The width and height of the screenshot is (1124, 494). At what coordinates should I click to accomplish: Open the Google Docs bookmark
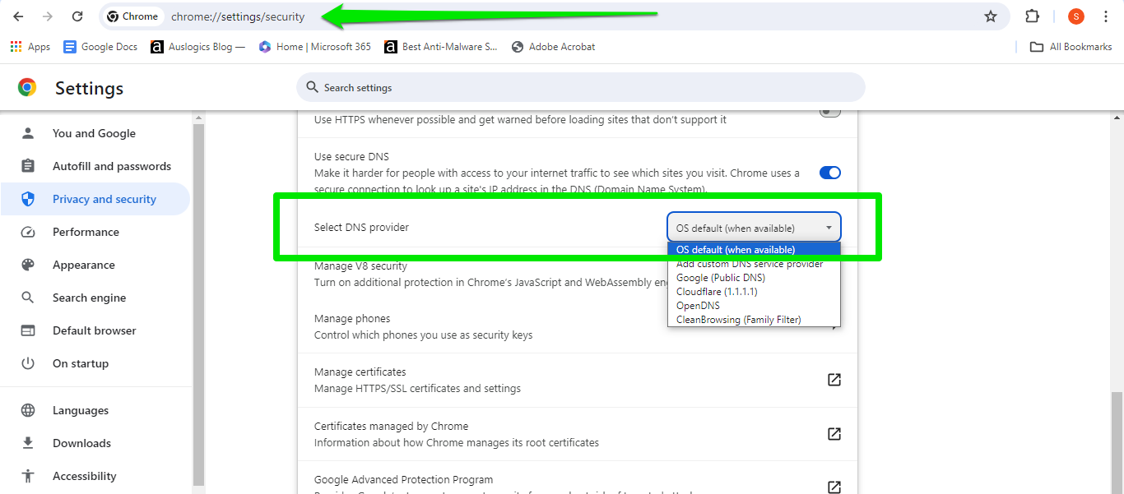tap(100, 47)
